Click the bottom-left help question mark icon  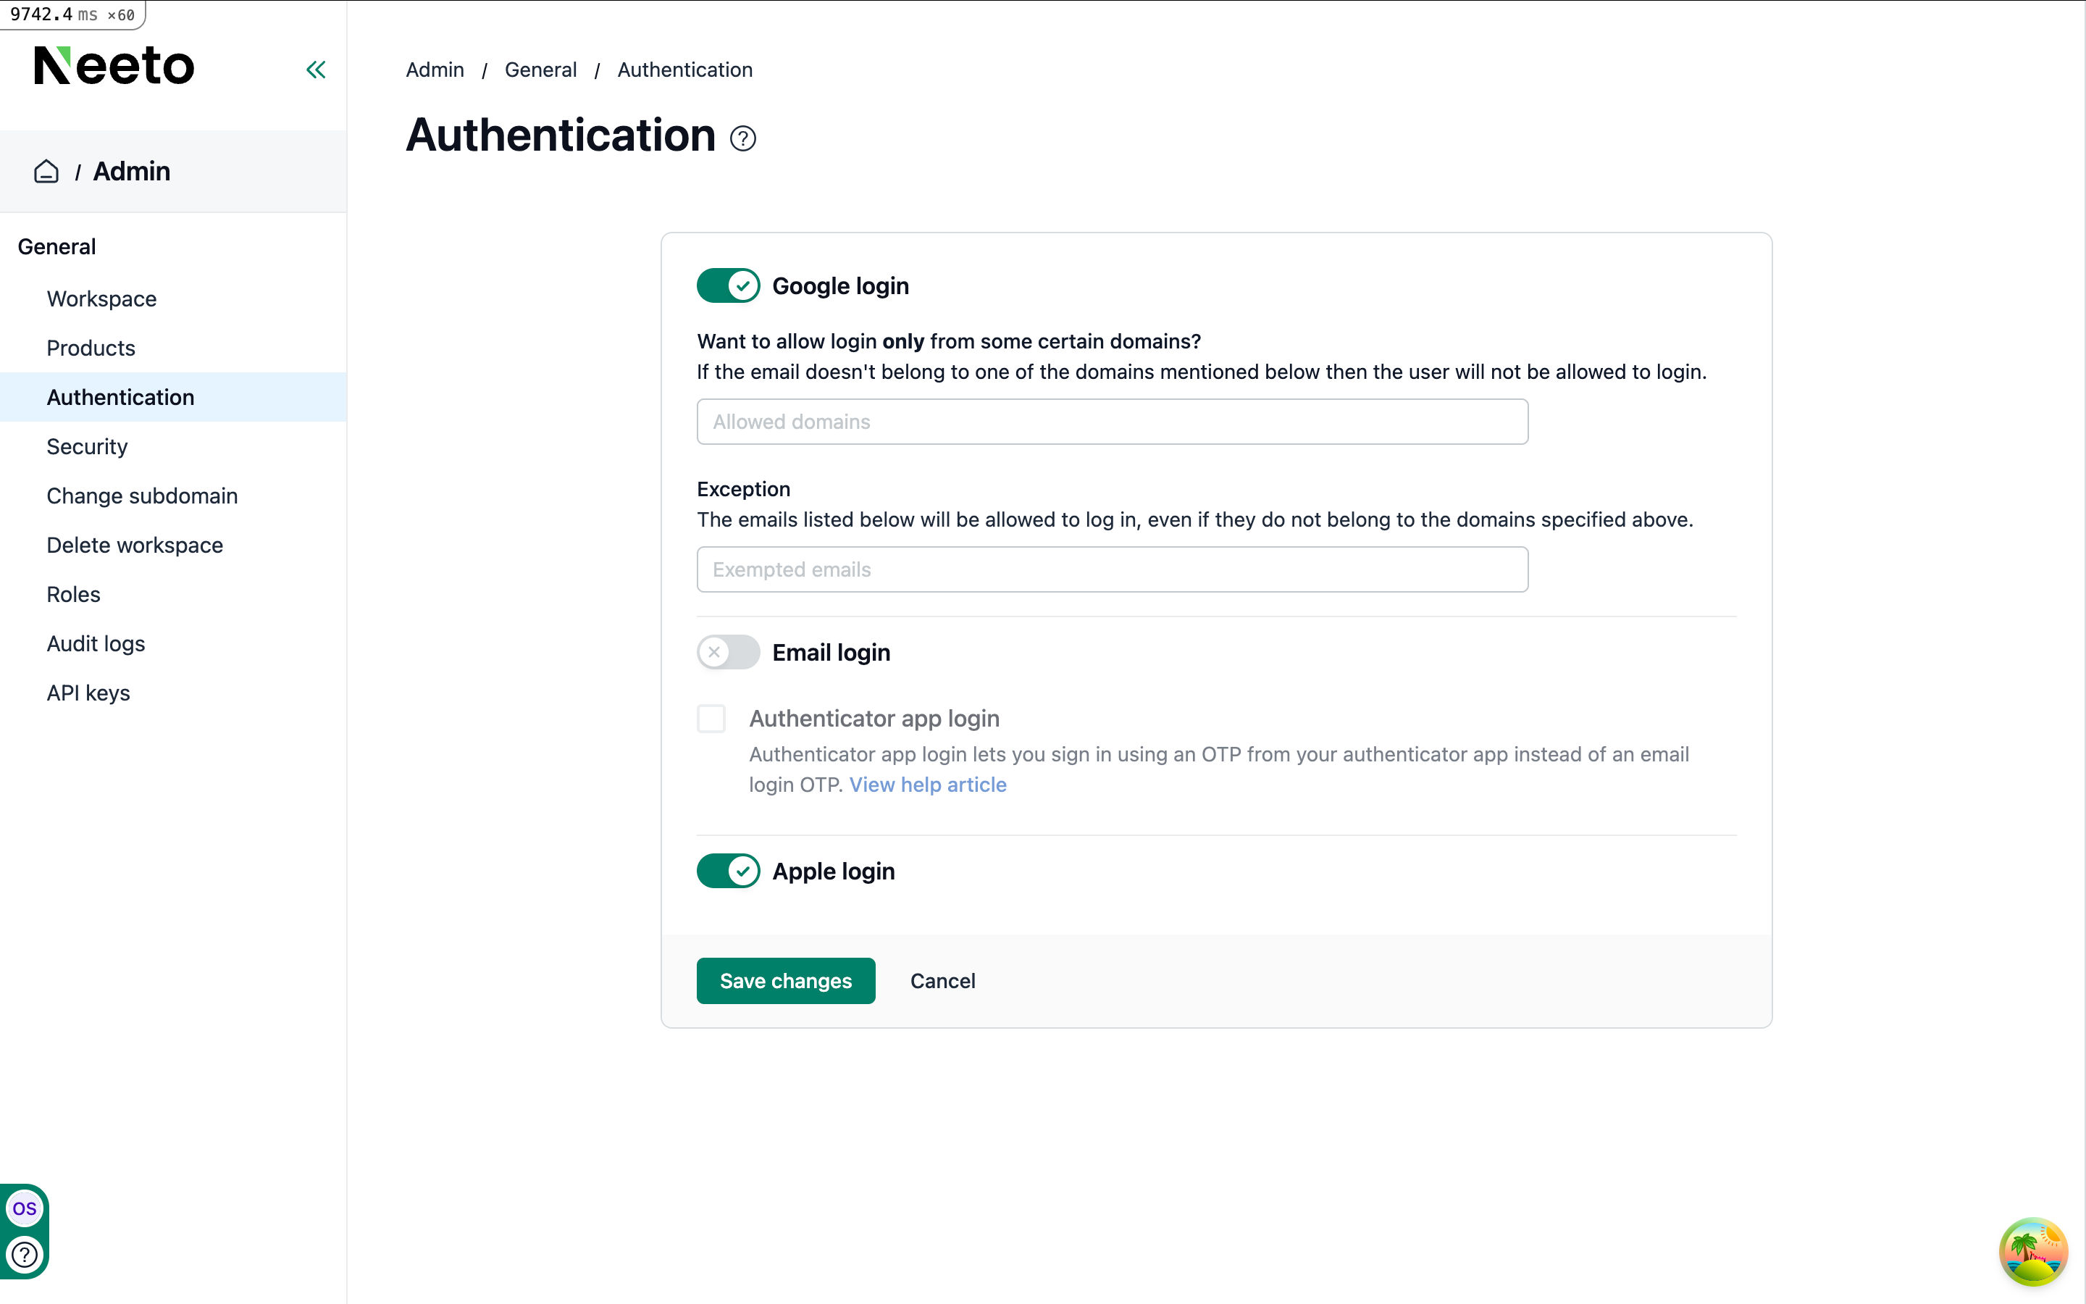tap(24, 1254)
